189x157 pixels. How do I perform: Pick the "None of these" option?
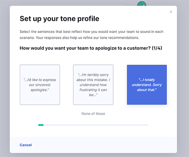[x=93, y=113]
